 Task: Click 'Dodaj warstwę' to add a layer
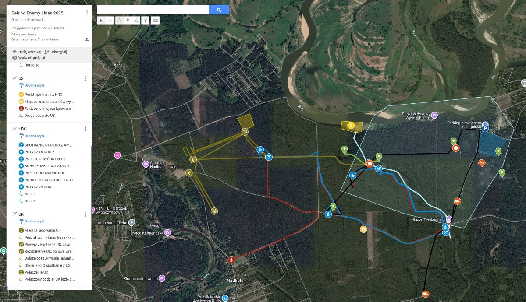(26, 52)
